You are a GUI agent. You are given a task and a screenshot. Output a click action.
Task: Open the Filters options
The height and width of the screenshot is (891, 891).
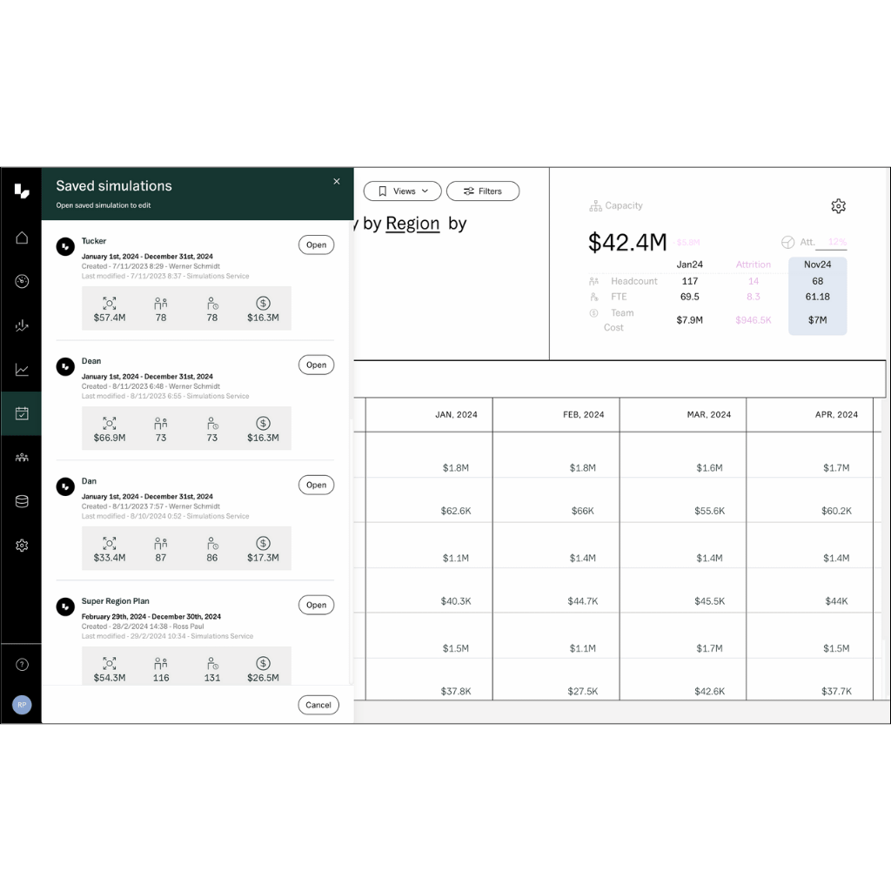(x=483, y=191)
